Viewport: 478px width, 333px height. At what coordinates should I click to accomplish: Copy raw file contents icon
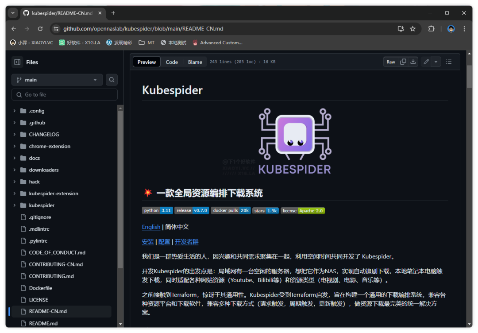(403, 62)
